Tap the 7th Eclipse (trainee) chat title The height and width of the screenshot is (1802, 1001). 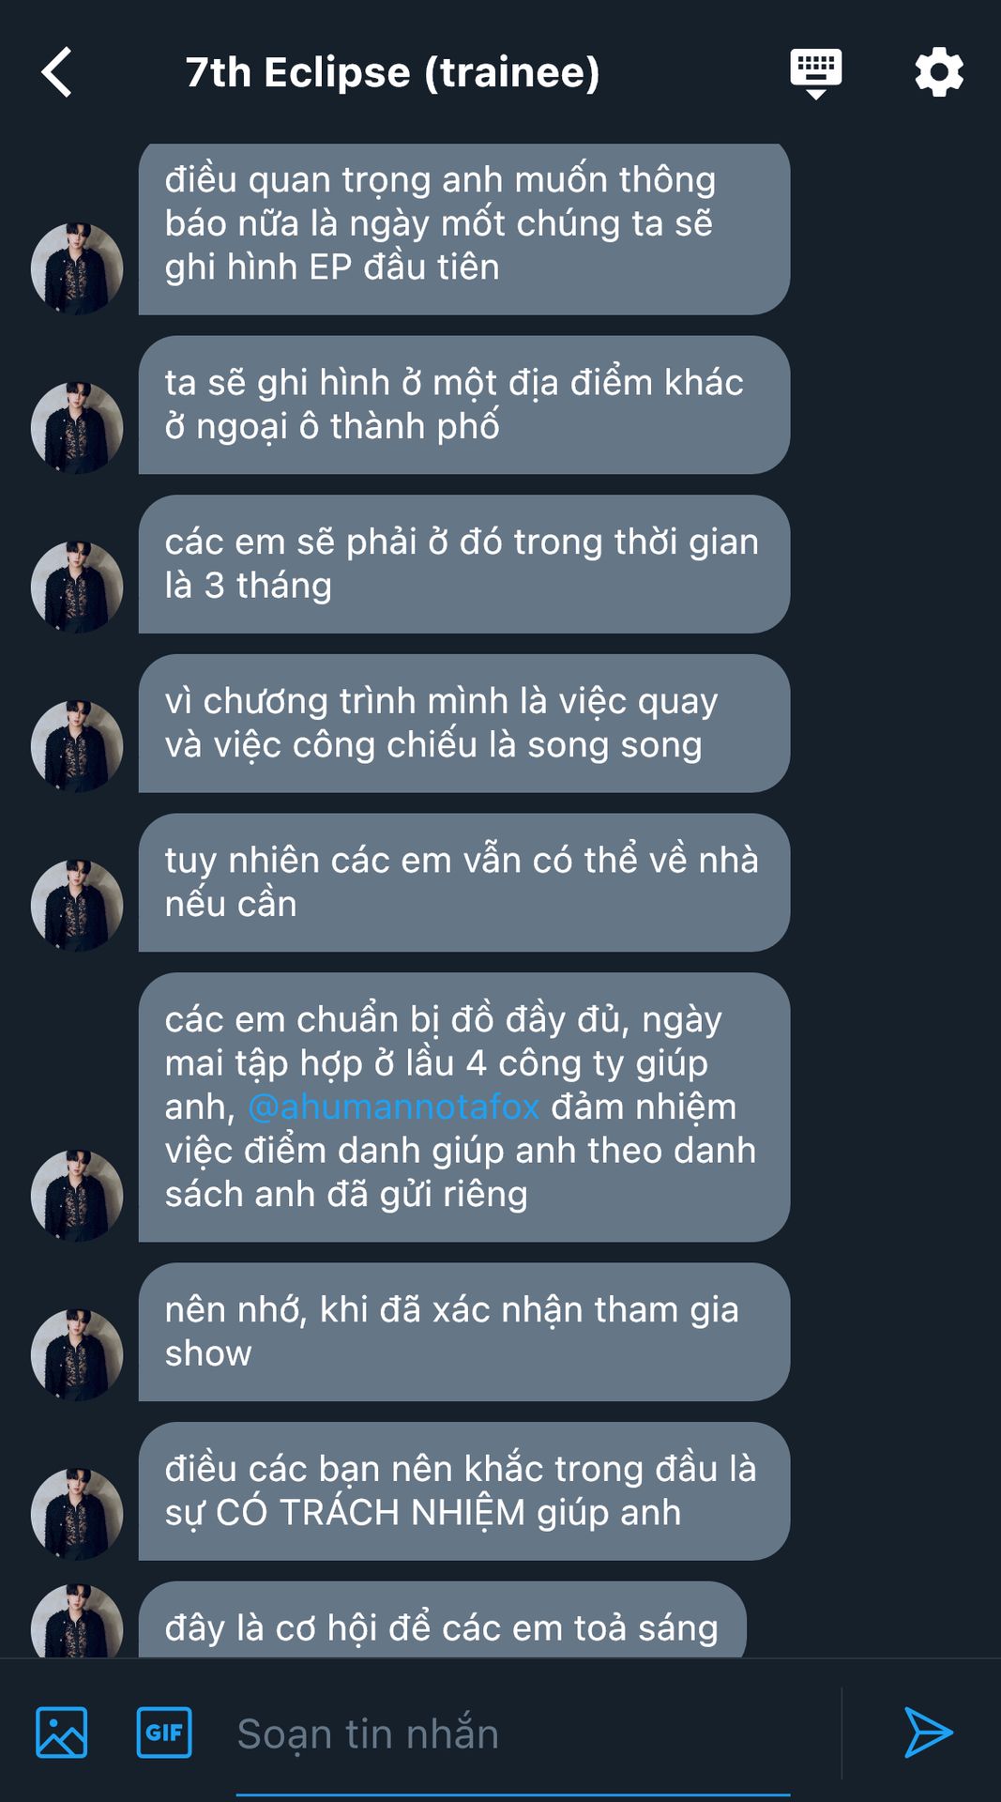click(392, 72)
